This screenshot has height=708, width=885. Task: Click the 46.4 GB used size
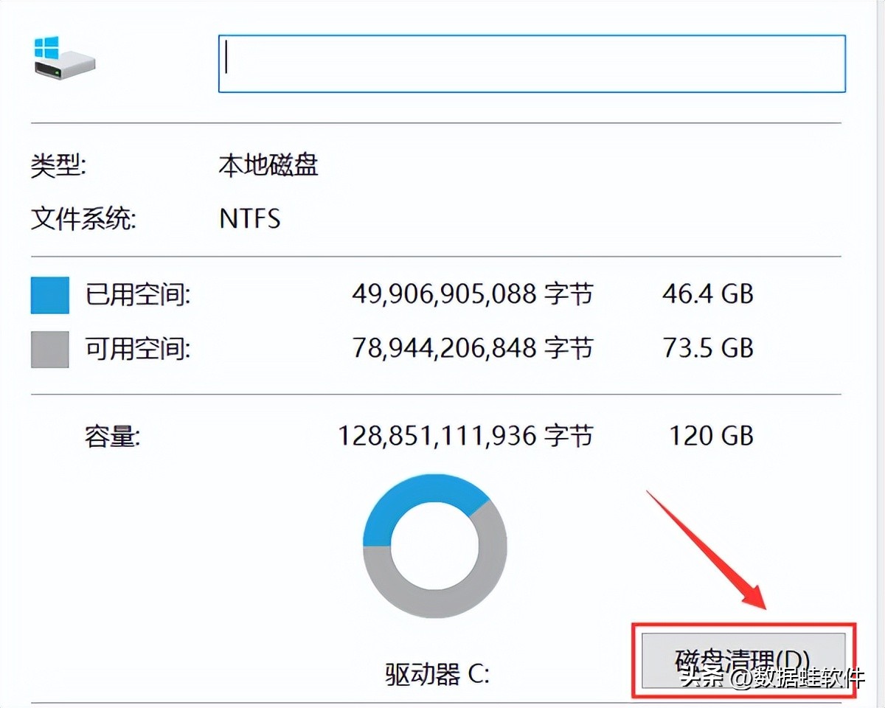708,294
